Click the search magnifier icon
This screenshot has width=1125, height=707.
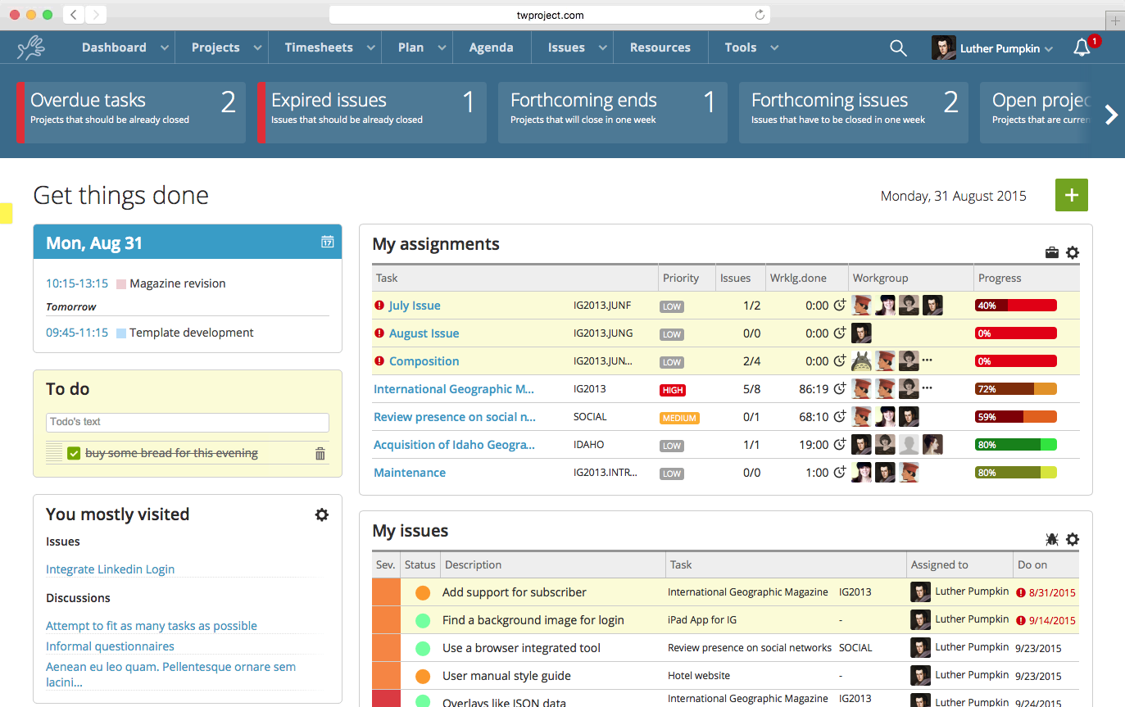pos(898,48)
